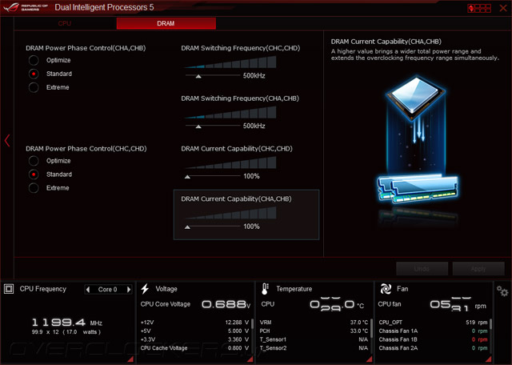Expand Voltage panel red corner triangle
The image size is (512, 365).
click(250, 359)
